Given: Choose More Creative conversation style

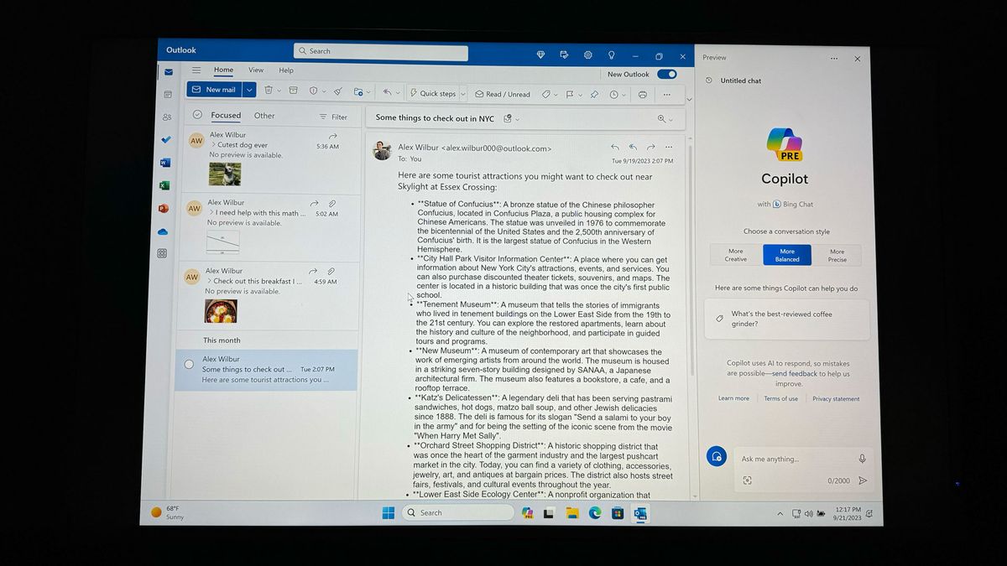Looking at the screenshot, I should (736, 255).
